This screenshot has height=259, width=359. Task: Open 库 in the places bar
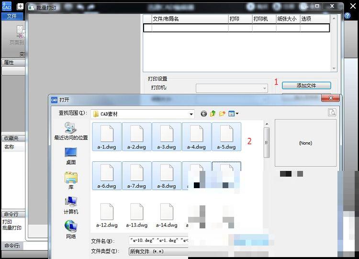71,180
